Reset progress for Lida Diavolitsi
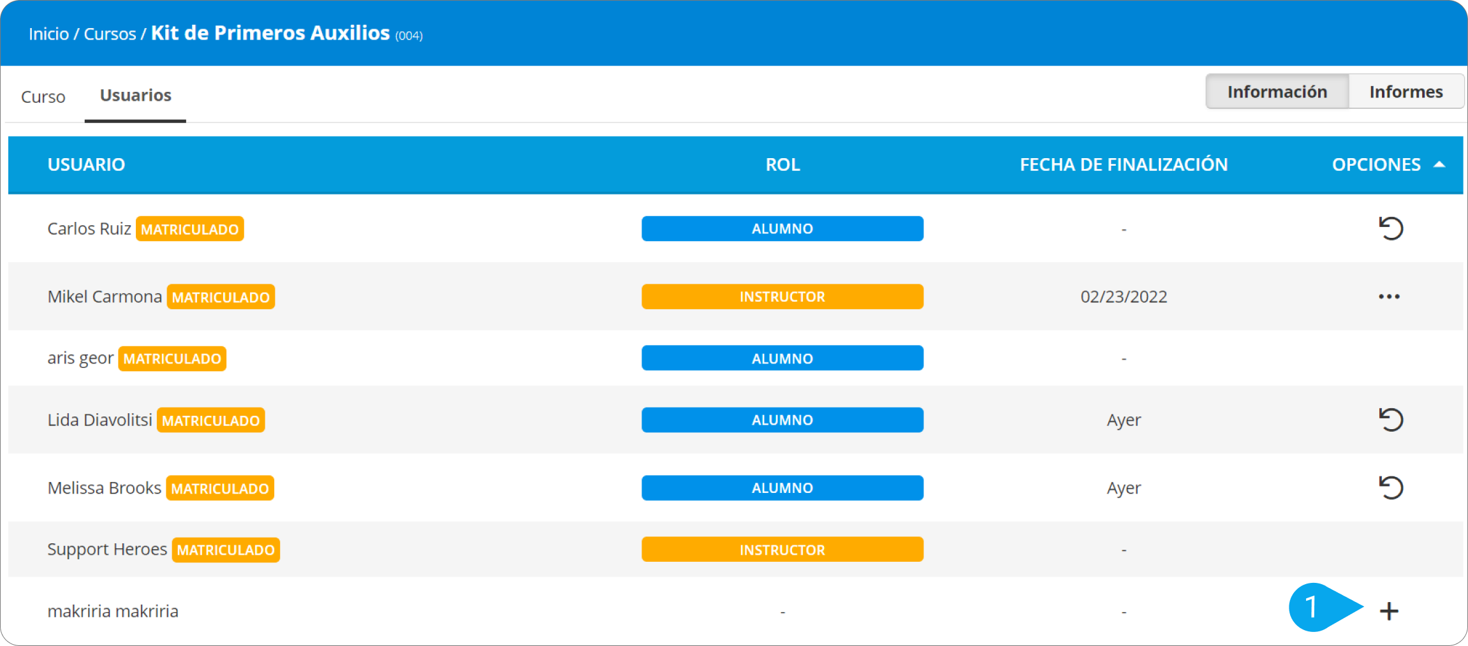Image resolution: width=1468 pixels, height=646 pixels. point(1390,420)
